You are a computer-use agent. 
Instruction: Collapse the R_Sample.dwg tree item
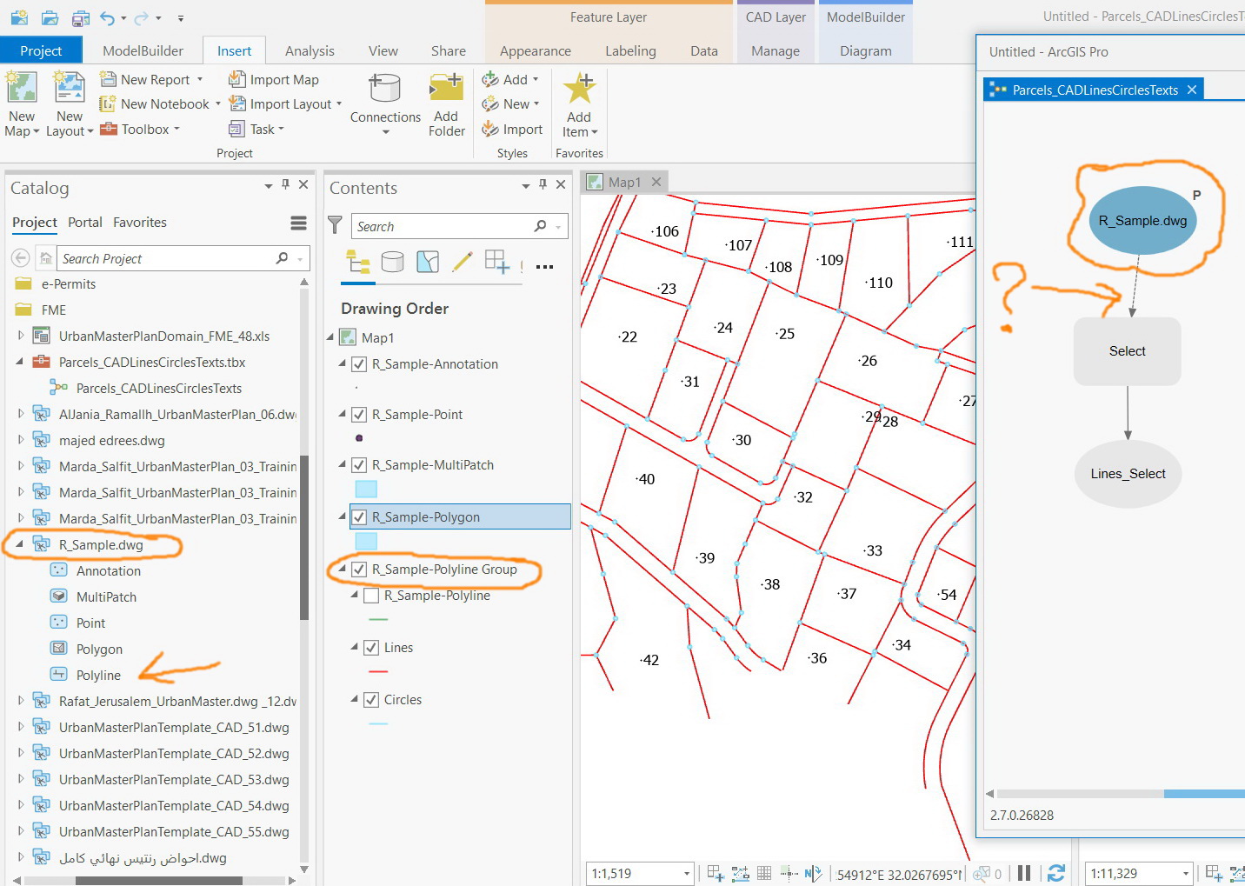click(x=20, y=544)
